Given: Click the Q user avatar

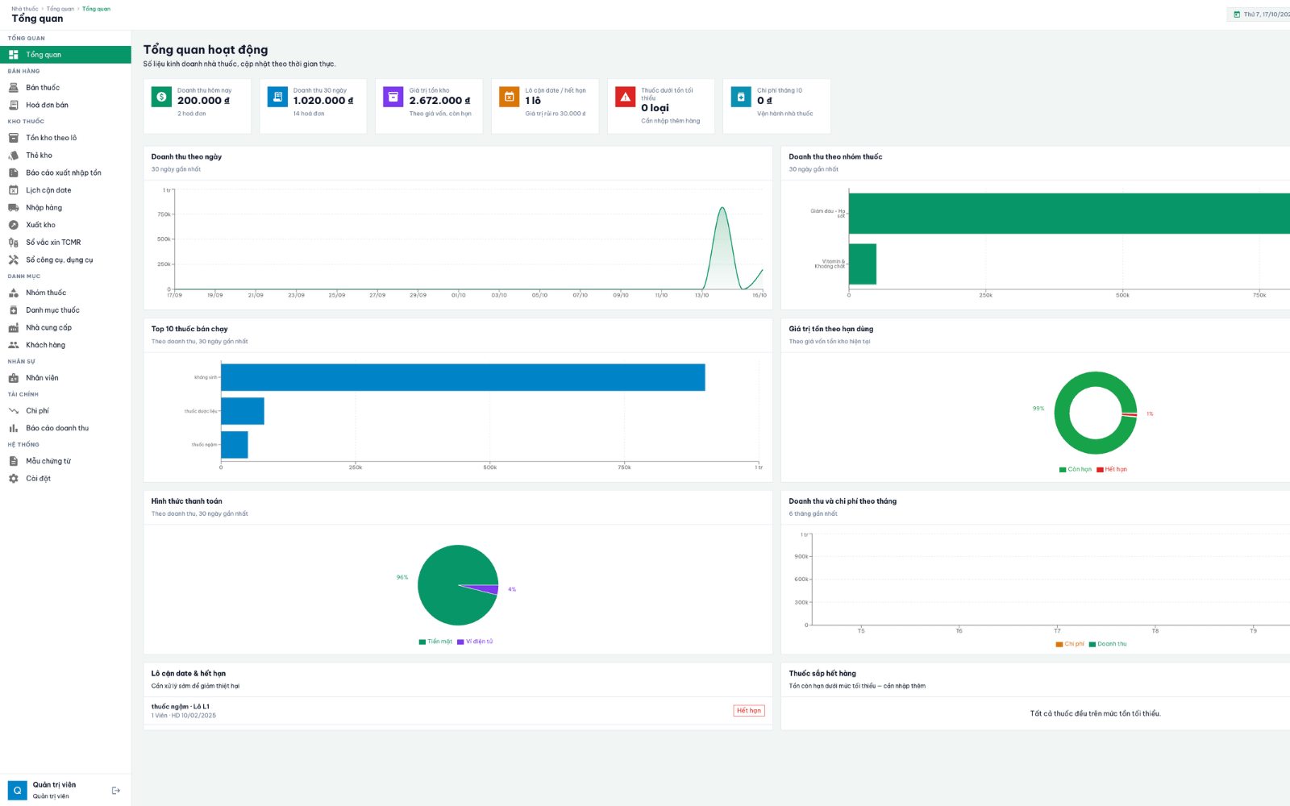Looking at the screenshot, I should click(x=17, y=791).
